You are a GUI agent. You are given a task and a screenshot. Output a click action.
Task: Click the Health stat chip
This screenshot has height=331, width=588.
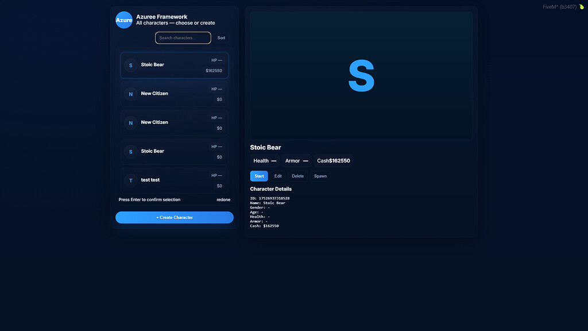click(264, 161)
